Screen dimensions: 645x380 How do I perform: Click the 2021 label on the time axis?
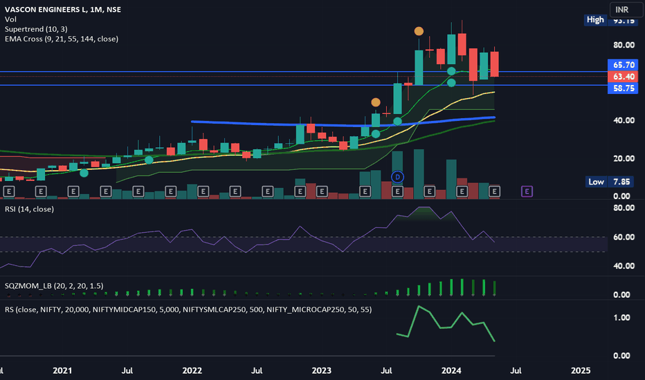pyautogui.click(x=62, y=370)
